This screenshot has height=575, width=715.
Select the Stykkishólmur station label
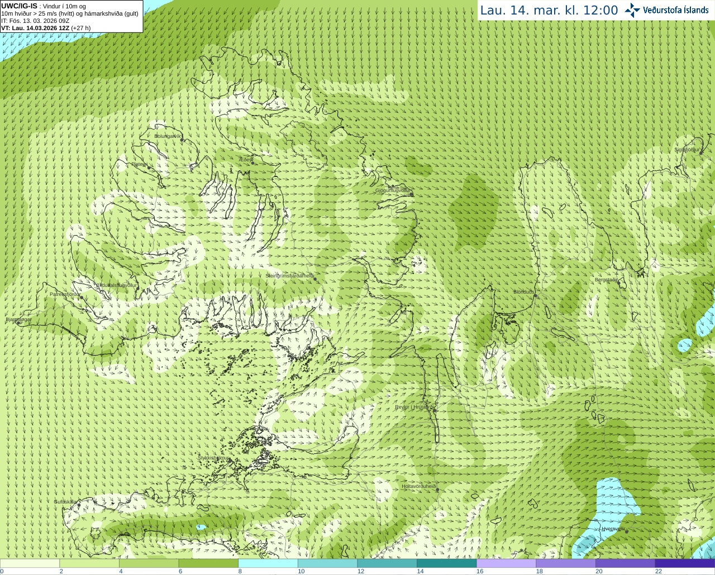coord(213,458)
